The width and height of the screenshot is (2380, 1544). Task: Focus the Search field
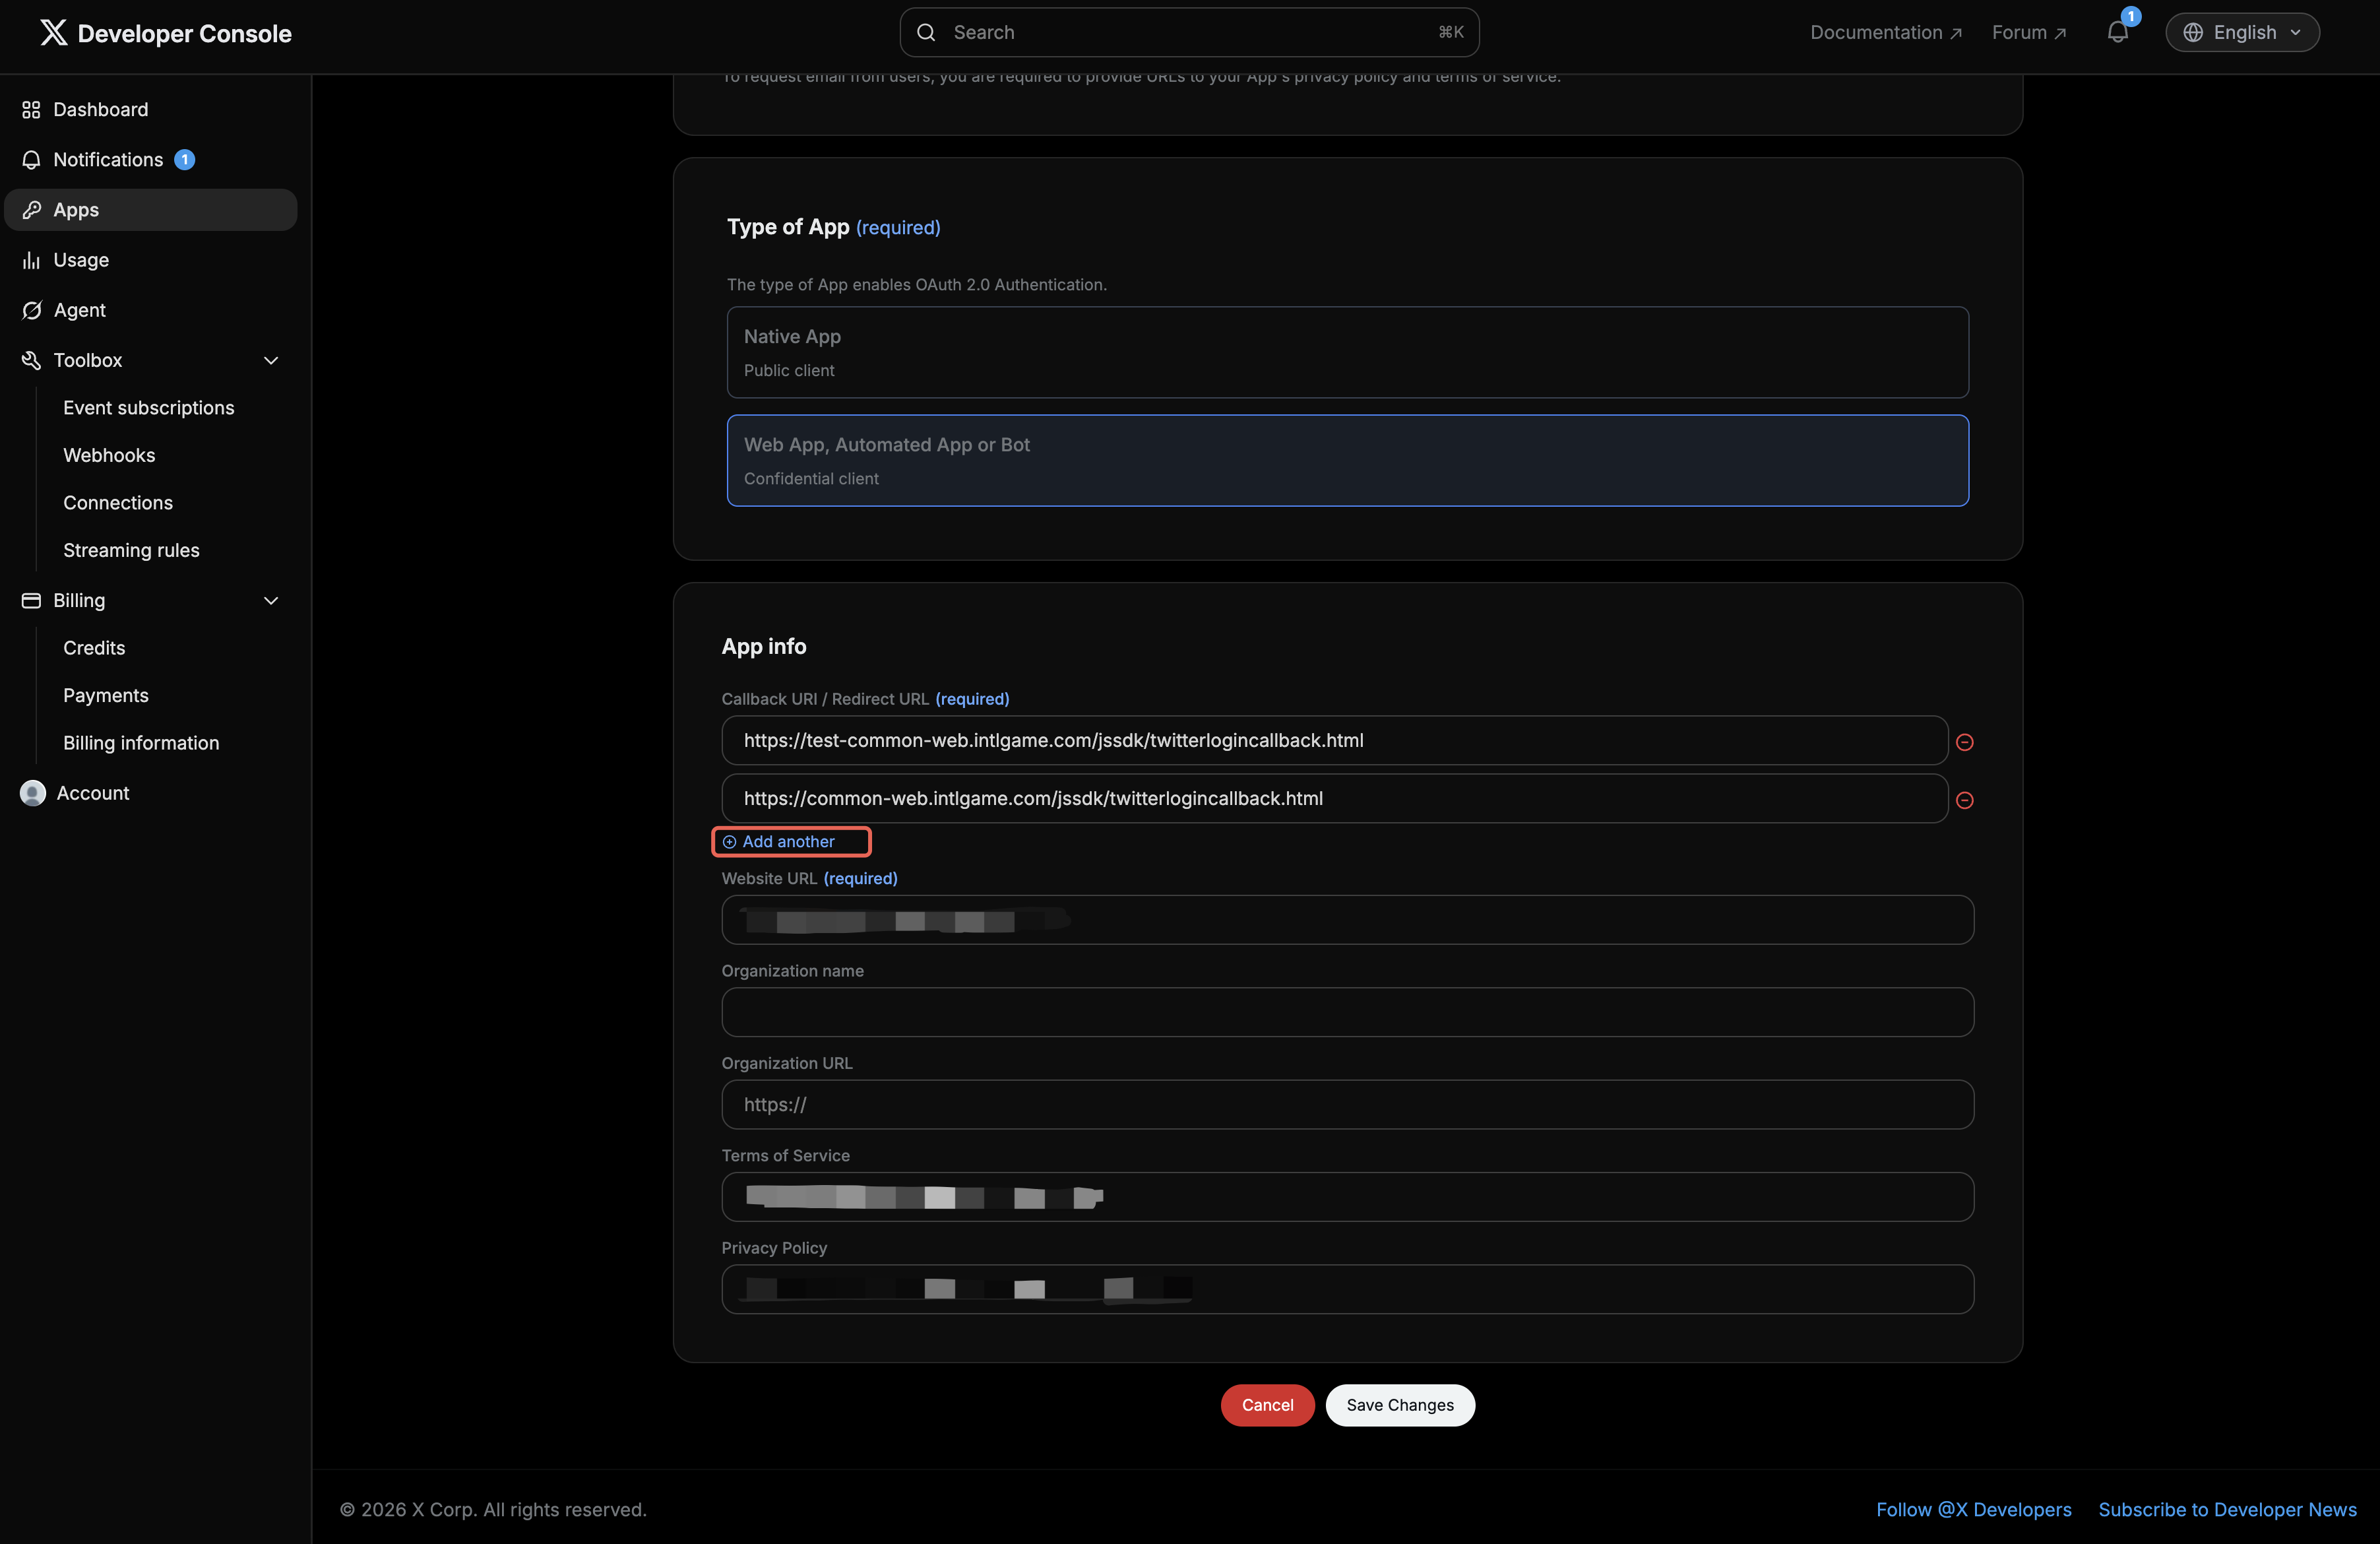pyautogui.click(x=1189, y=32)
